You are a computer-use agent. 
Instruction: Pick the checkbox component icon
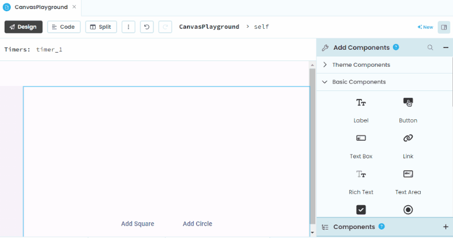pos(361,210)
